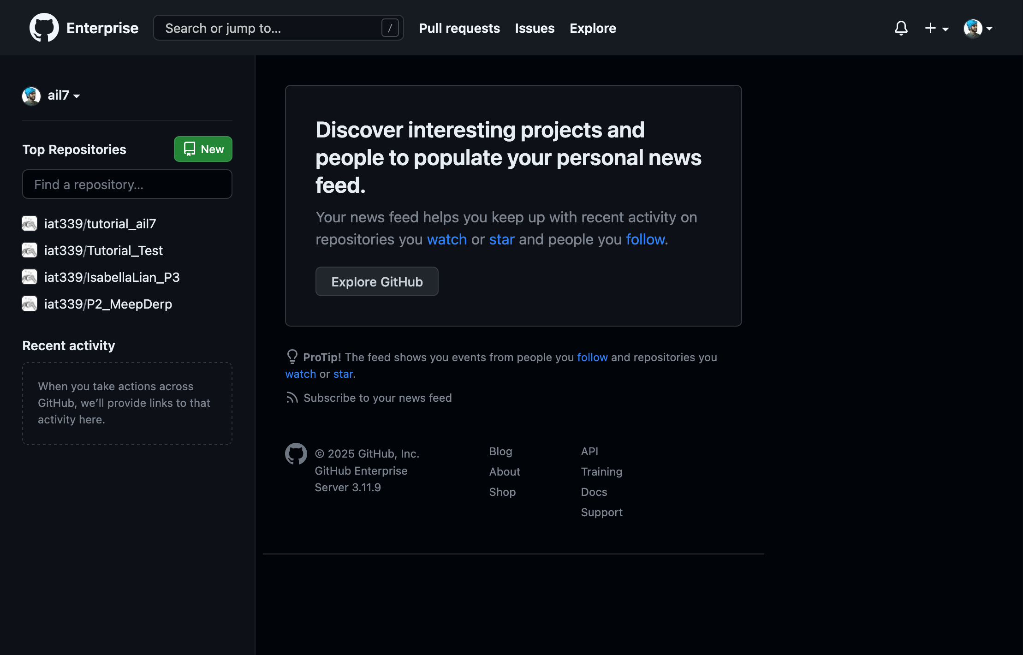Click the ProTip lightbulb icon

(292, 356)
